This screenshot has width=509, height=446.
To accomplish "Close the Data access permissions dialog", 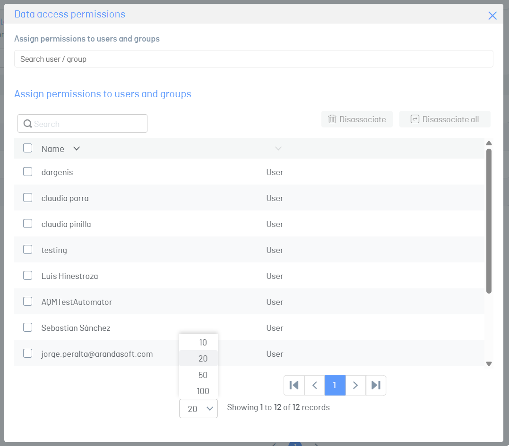I will 492,15.
